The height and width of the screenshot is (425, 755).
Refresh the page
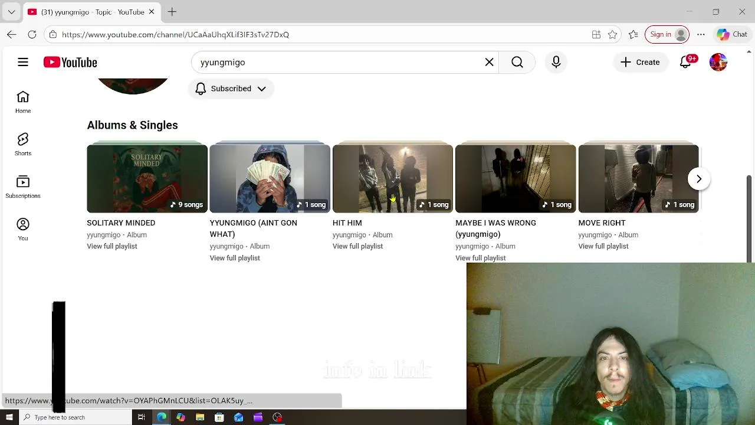coord(32,34)
